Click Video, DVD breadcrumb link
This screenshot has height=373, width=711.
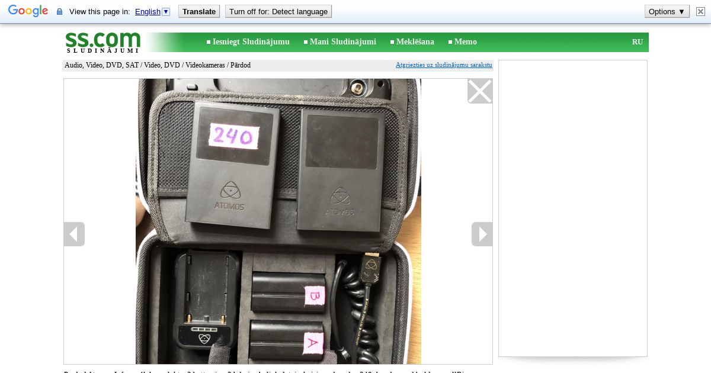[162, 65]
